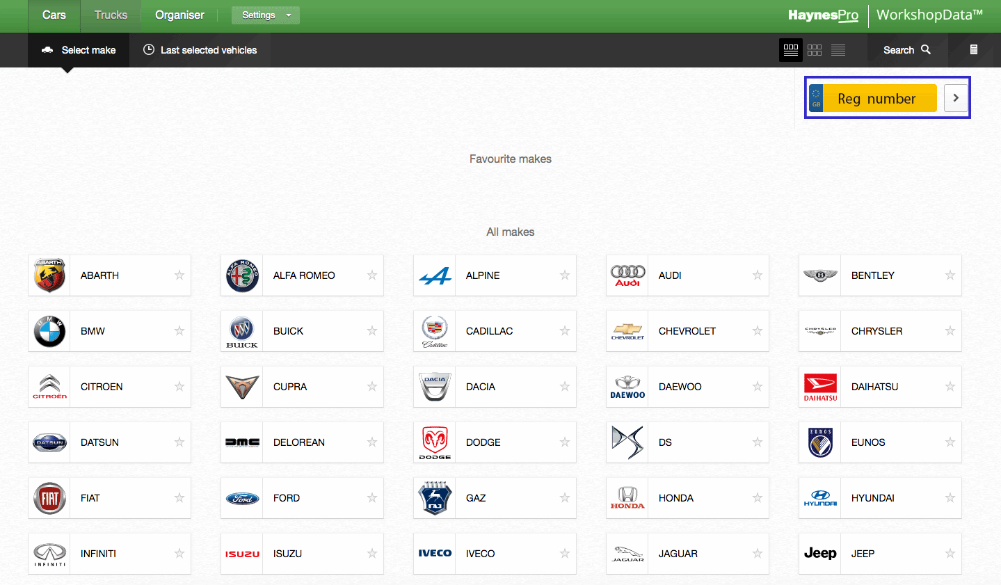Click the Fiat red badge logo
Viewport: 1001px width, 585px height.
pos(49,498)
